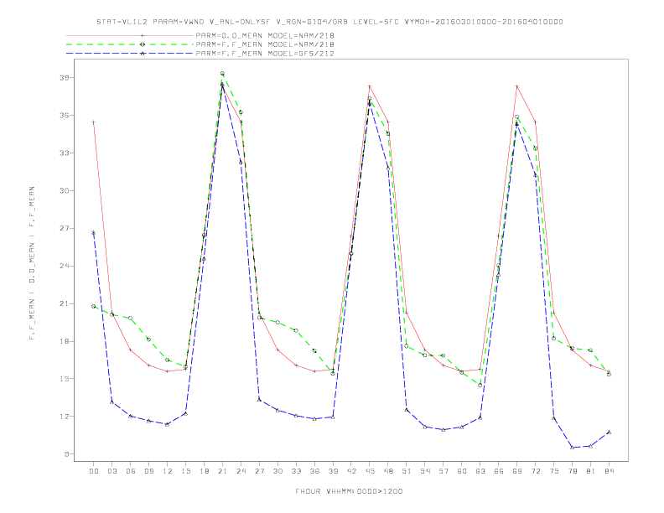The width and height of the screenshot is (664, 513).
Task: Click y-axis tick label 9
Action: pos(66,454)
